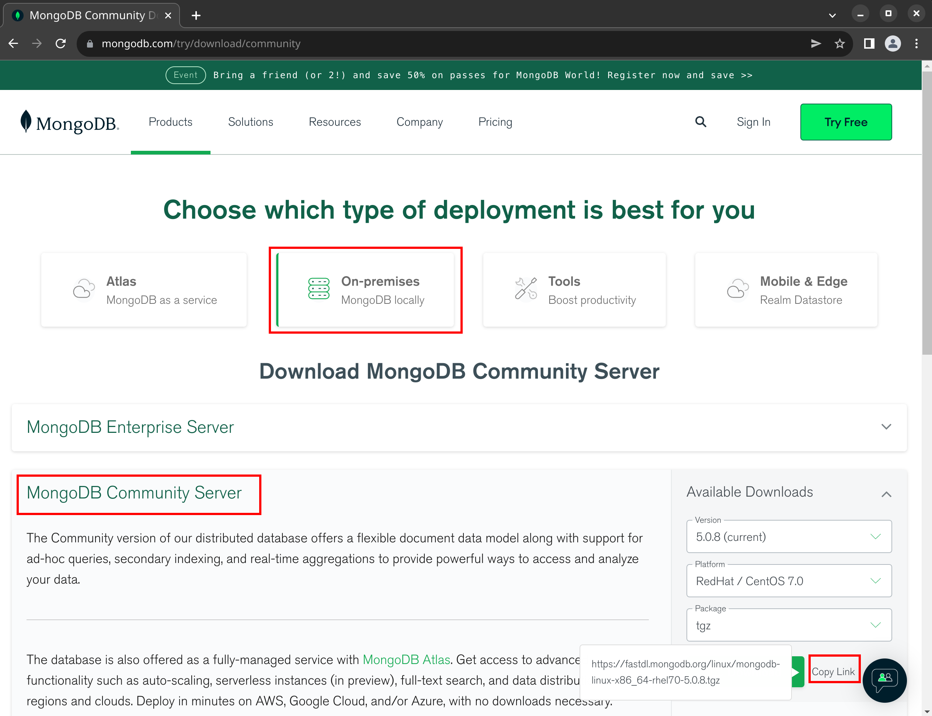Image resolution: width=932 pixels, height=716 pixels.
Task: Click the Try Free button
Action: (x=846, y=122)
